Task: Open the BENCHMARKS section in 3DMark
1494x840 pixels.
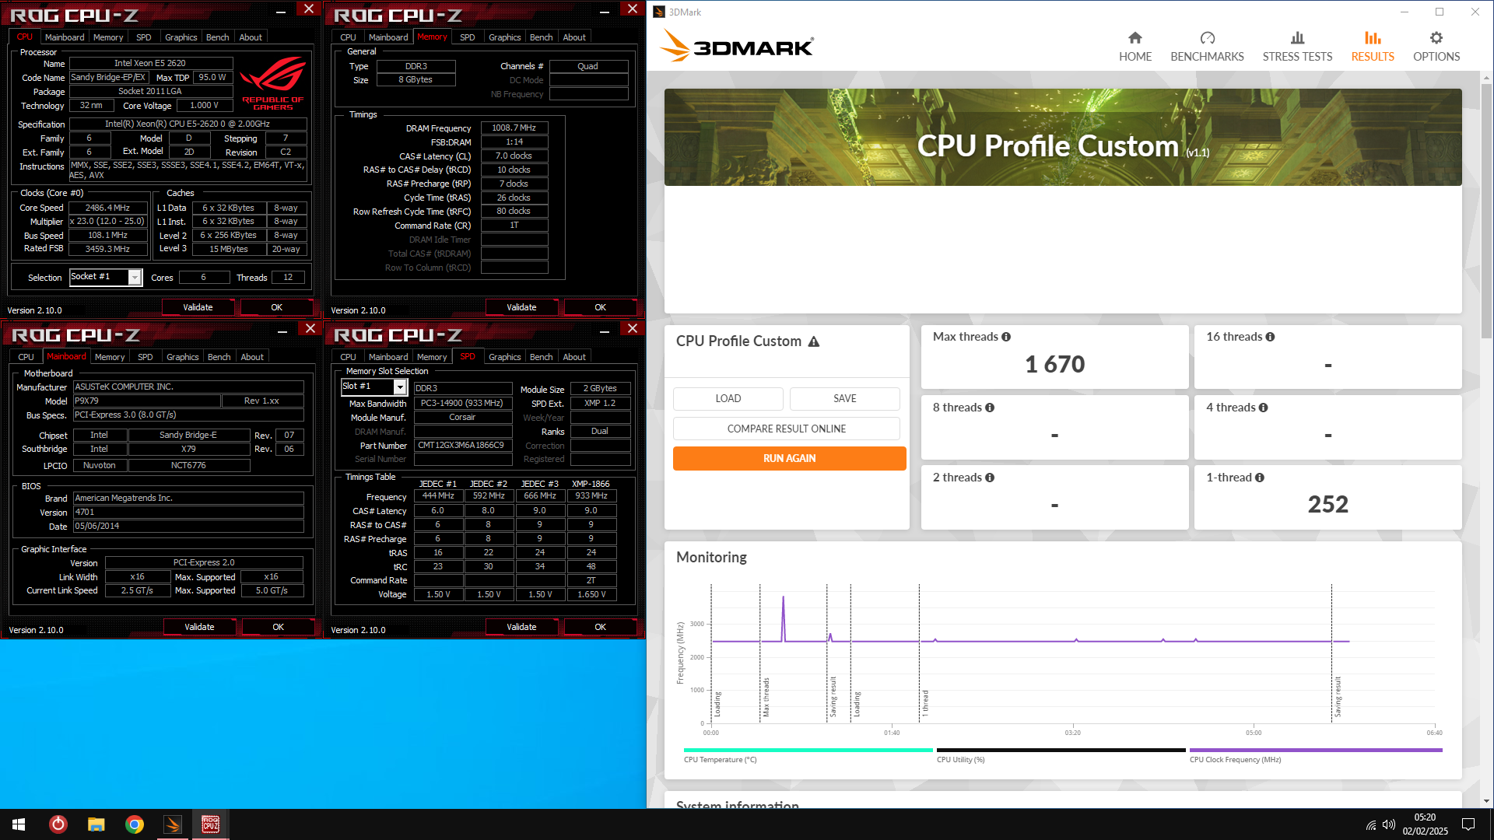Action: tap(1207, 47)
